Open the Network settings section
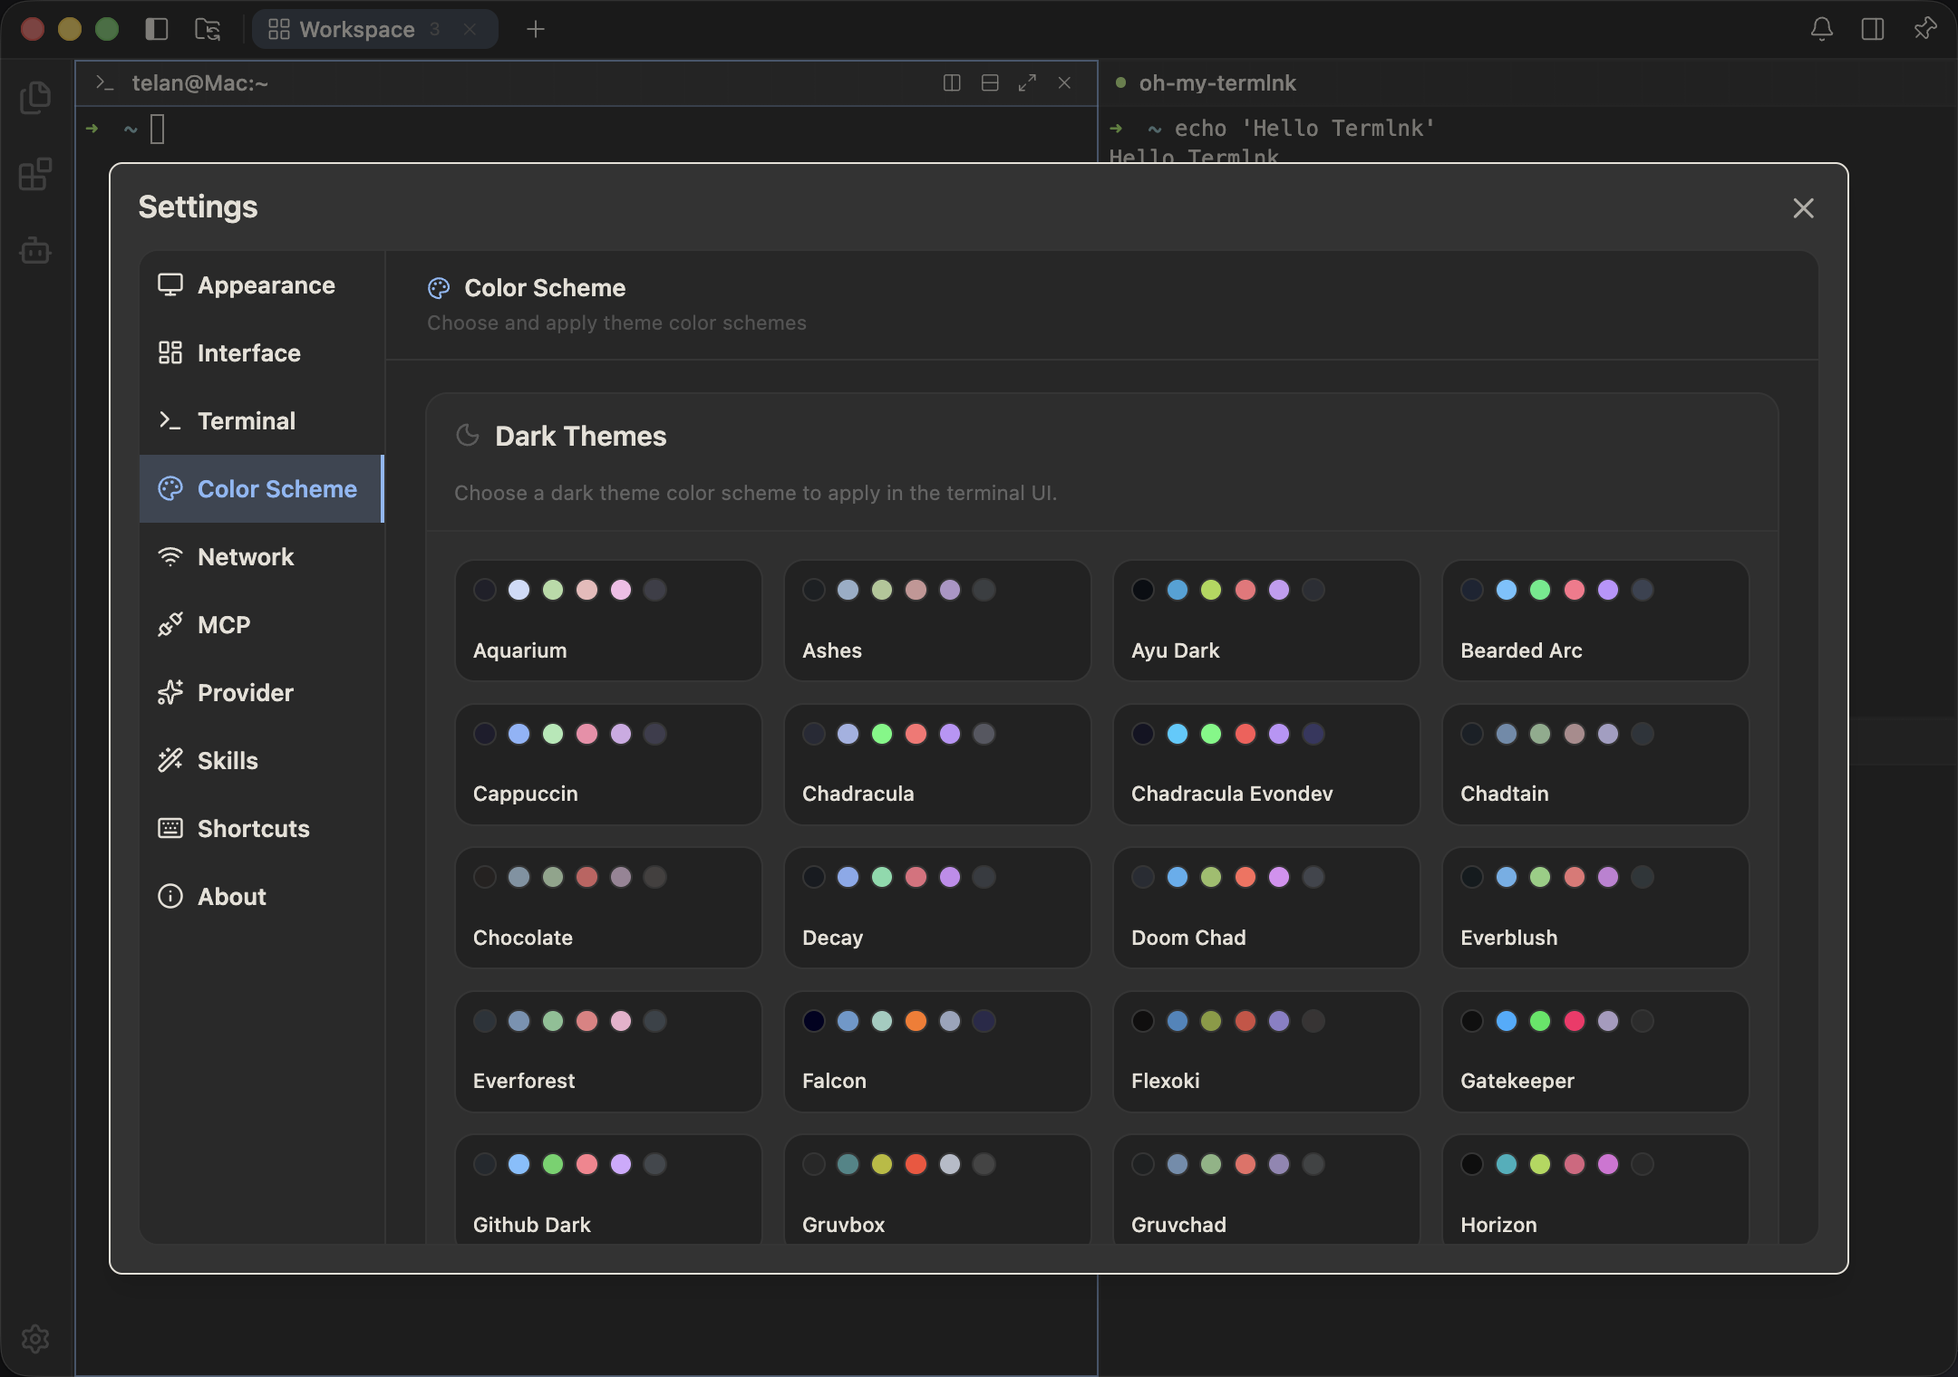Viewport: 1958px width, 1377px height. click(262, 557)
